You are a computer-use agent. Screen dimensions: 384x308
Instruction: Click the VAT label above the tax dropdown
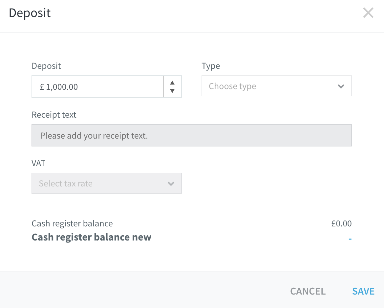click(38, 163)
